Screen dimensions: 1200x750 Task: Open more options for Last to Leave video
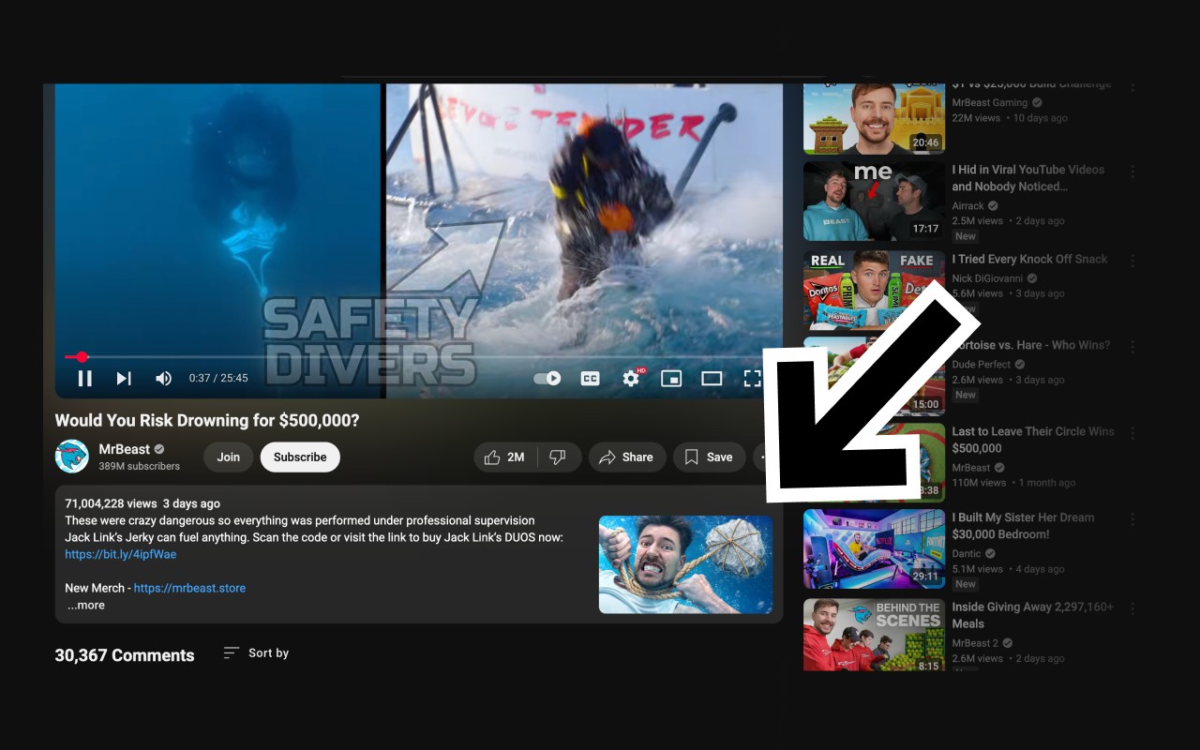click(1132, 433)
